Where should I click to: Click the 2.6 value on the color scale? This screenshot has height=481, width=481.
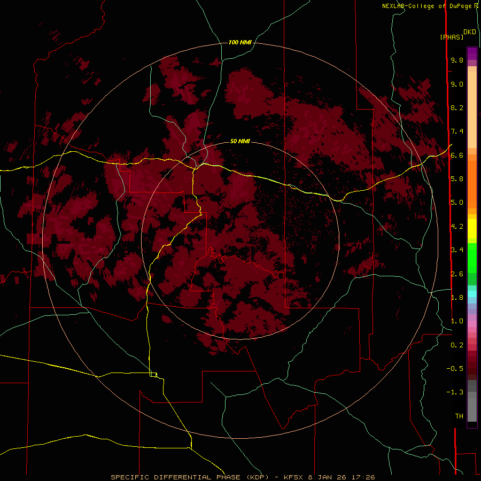coord(457,274)
